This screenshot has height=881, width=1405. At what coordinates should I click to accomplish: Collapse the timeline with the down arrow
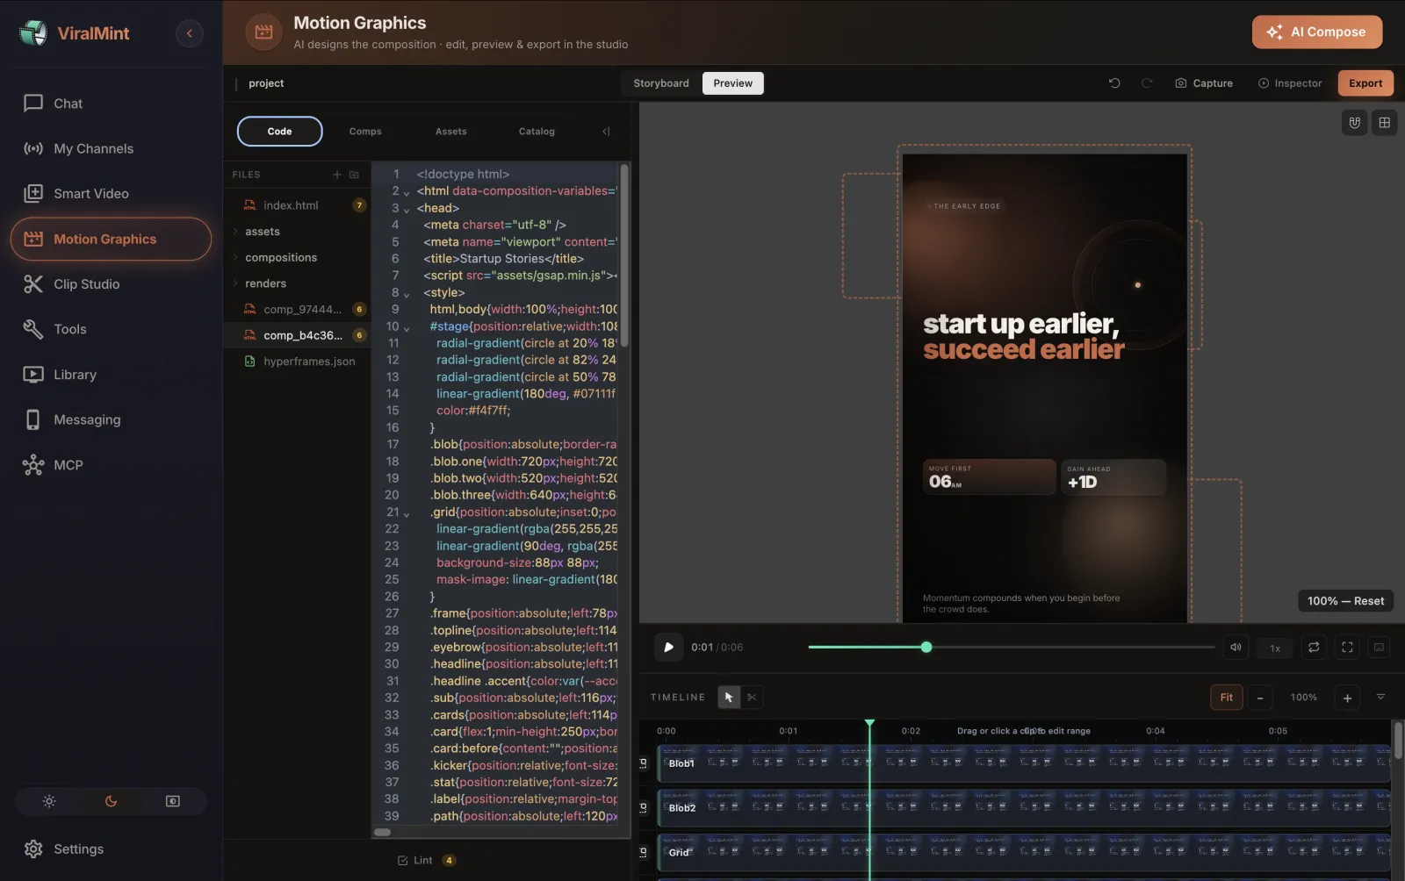(1380, 697)
